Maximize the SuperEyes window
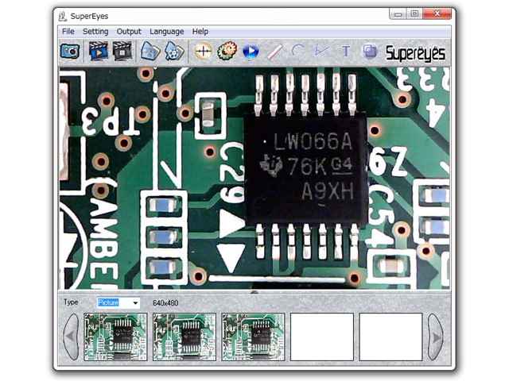 (414, 14)
